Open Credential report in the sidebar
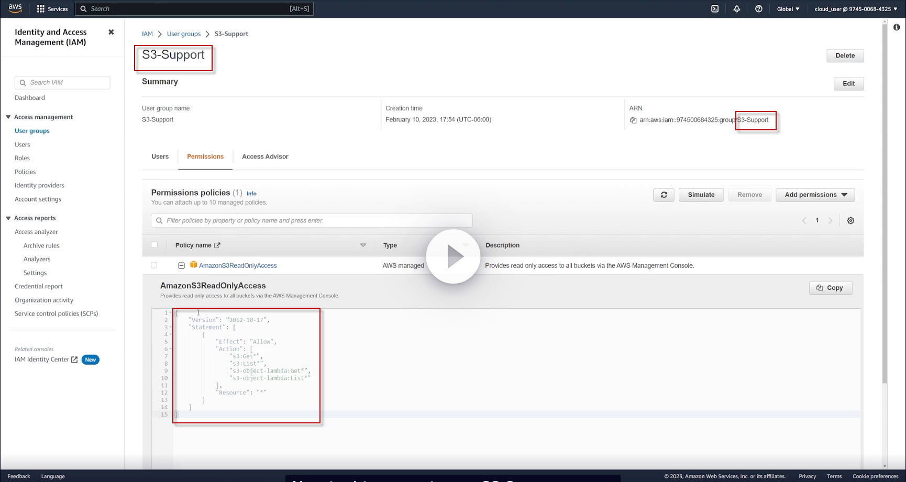906x482 pixels. (x=39, y=286)
